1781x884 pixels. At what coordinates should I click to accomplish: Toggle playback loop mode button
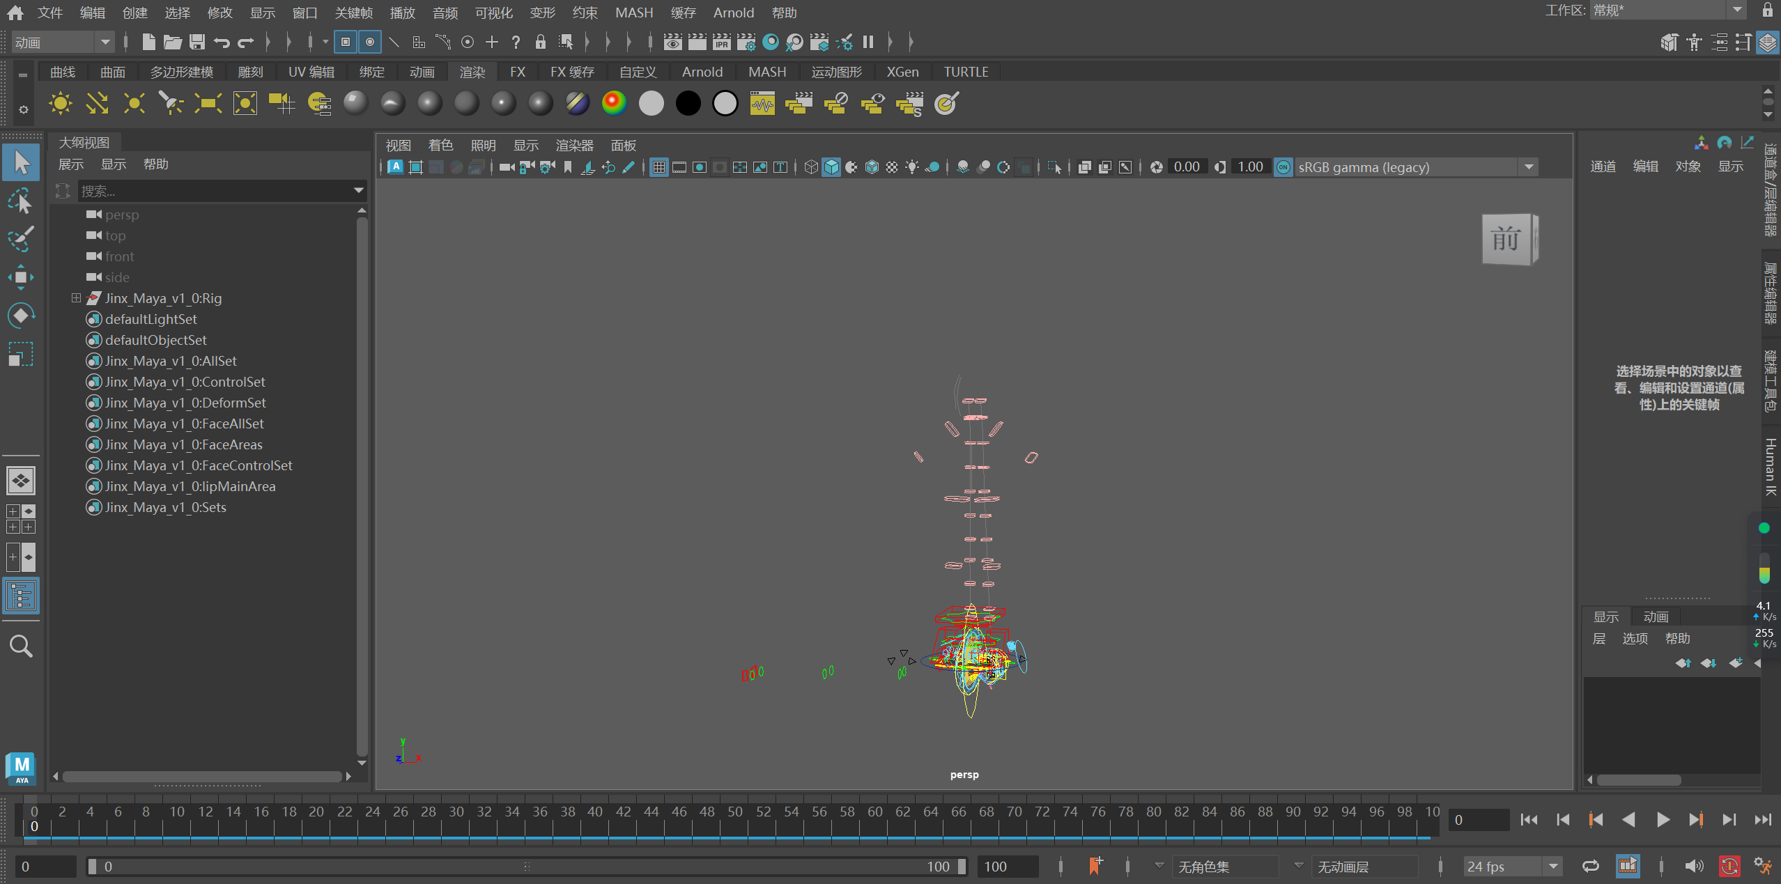(x=1590, y=866)
